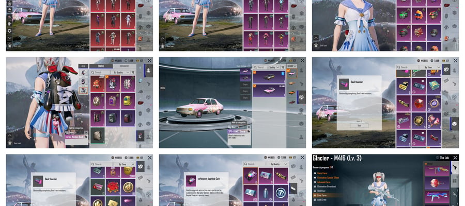Open By Quality sort dropdown on backpack screen
This screenshot has width=465, height=206.
(x=120, y=72)
